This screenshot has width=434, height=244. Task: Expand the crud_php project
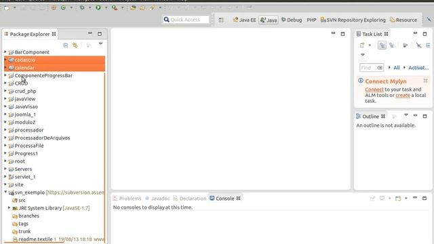coord(5,91)
